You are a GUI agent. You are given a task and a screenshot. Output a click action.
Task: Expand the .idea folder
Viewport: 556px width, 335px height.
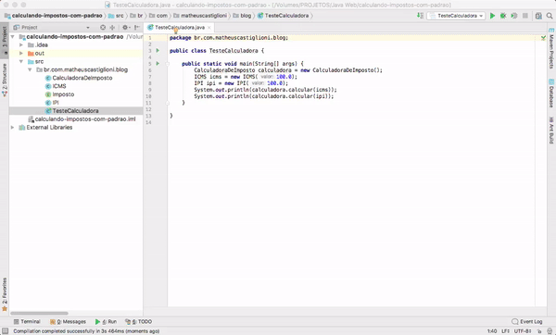(21, 45)
